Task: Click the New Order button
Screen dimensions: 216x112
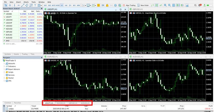Action: point(143,5)
